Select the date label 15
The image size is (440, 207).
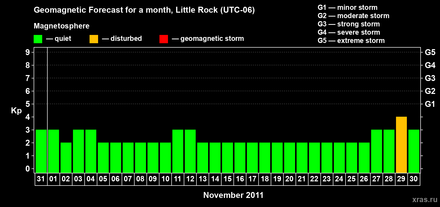coord(228,179)
